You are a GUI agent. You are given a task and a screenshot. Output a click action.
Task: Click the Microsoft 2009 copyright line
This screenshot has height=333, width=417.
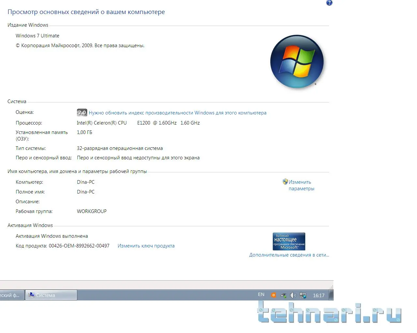(80, 46)
